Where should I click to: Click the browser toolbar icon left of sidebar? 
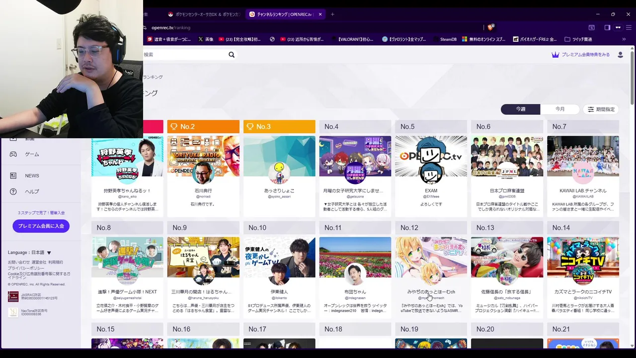(592, 27)
